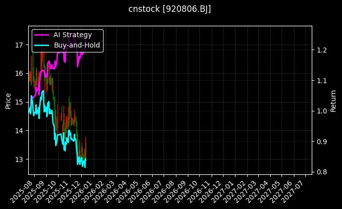
Task: Select the Buy-and-Hold legend label
Action: click(x=77, y=45)
